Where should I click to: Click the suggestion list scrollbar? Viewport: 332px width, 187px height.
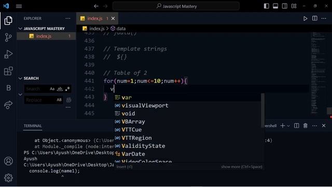pyautogui.click(x=263, y=110)
